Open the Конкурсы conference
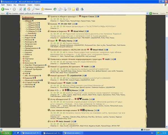Screen dimensions: 168x135 (30, 42)
